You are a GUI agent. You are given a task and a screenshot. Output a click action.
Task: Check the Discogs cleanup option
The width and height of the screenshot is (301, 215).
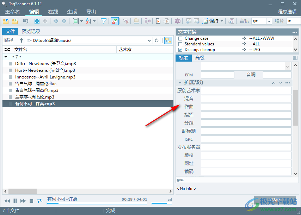coord(180,50)
